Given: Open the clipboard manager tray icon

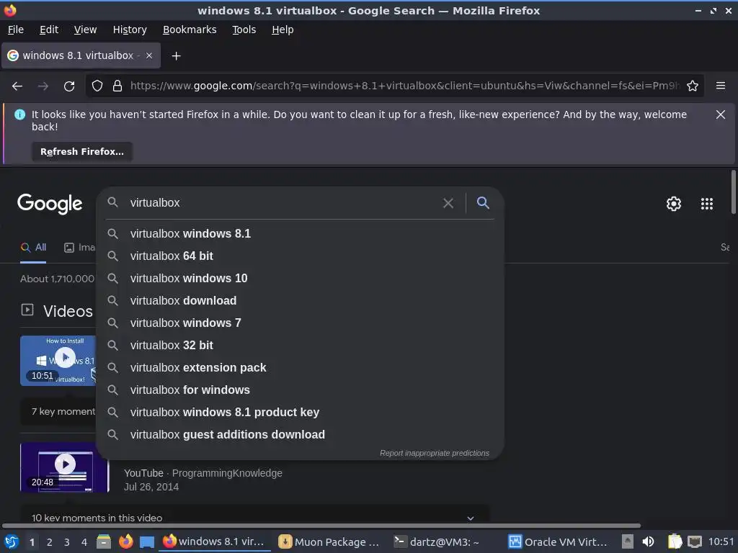Looking at the screenshot, I should pos(675,541).
